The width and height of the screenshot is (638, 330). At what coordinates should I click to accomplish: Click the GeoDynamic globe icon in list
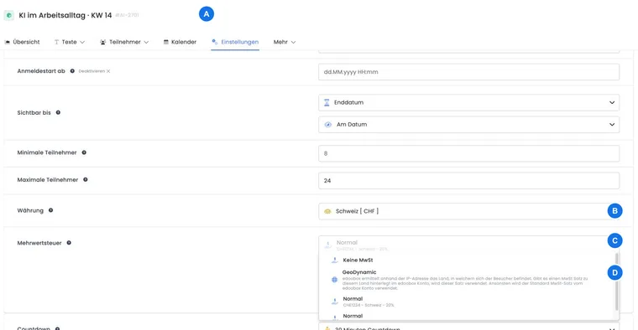click(x=334, y=280)
